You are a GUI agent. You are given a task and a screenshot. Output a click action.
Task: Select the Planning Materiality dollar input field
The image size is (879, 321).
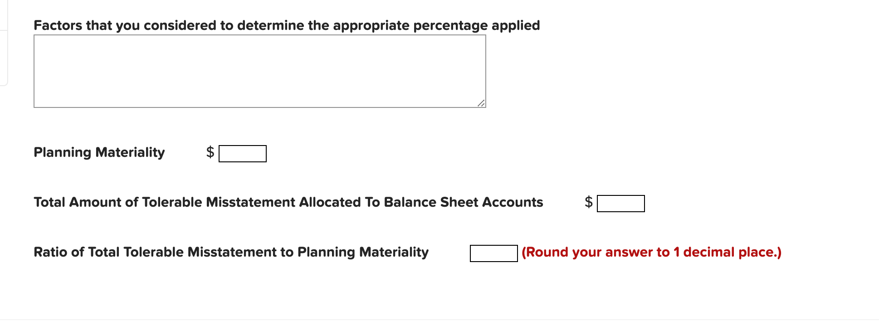pyautogui.click(x=242, y=153)
